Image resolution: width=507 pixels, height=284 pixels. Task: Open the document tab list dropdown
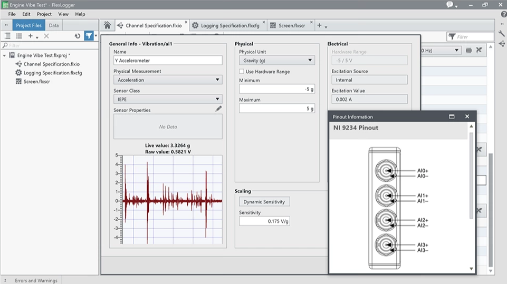[326, 27]
